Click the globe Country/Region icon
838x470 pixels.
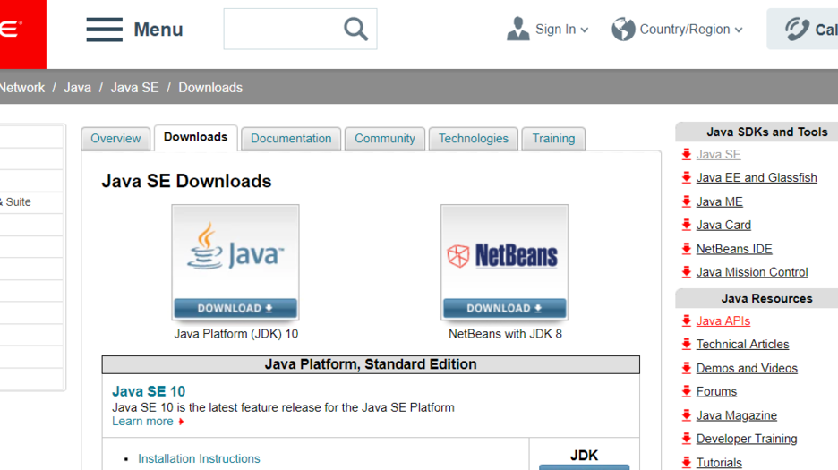tap(623, 29)
